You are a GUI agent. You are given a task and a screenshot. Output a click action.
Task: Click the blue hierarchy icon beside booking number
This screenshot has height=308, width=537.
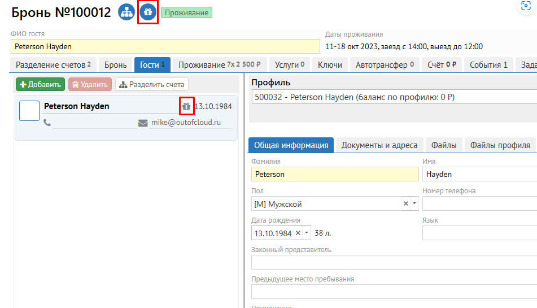126,12
